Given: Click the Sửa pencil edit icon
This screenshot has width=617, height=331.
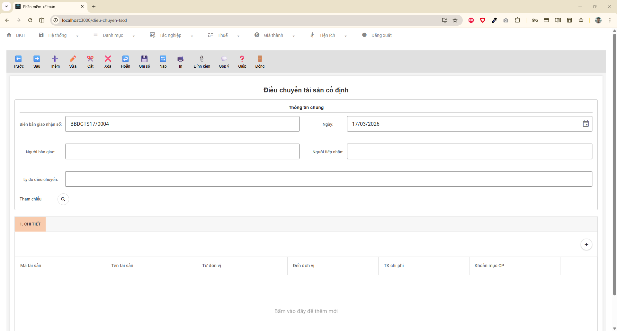Looking at the screenshot, I should (x=73, y=59).
